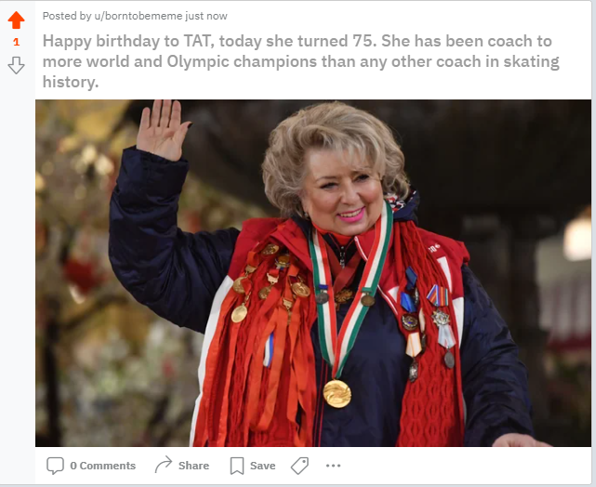Downvote the post with the gray arrow
This screenshot has width=596, height=487.
16,65
